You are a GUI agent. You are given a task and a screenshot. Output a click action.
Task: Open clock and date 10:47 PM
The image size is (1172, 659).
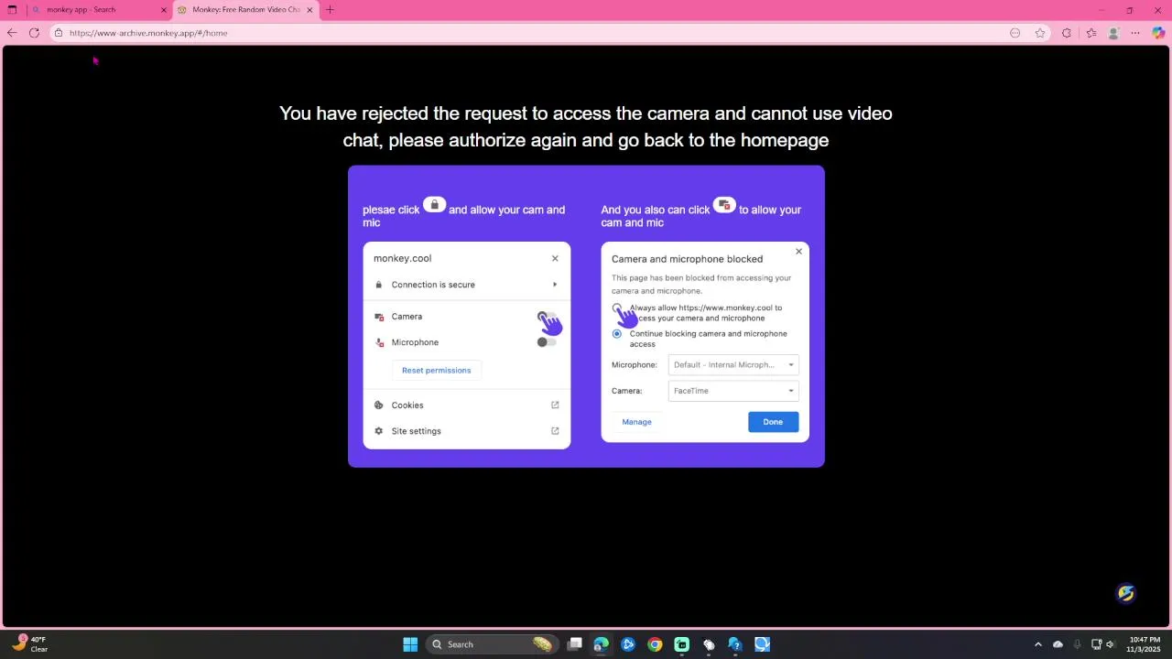pyautogui.click(x=1145, y=644)
